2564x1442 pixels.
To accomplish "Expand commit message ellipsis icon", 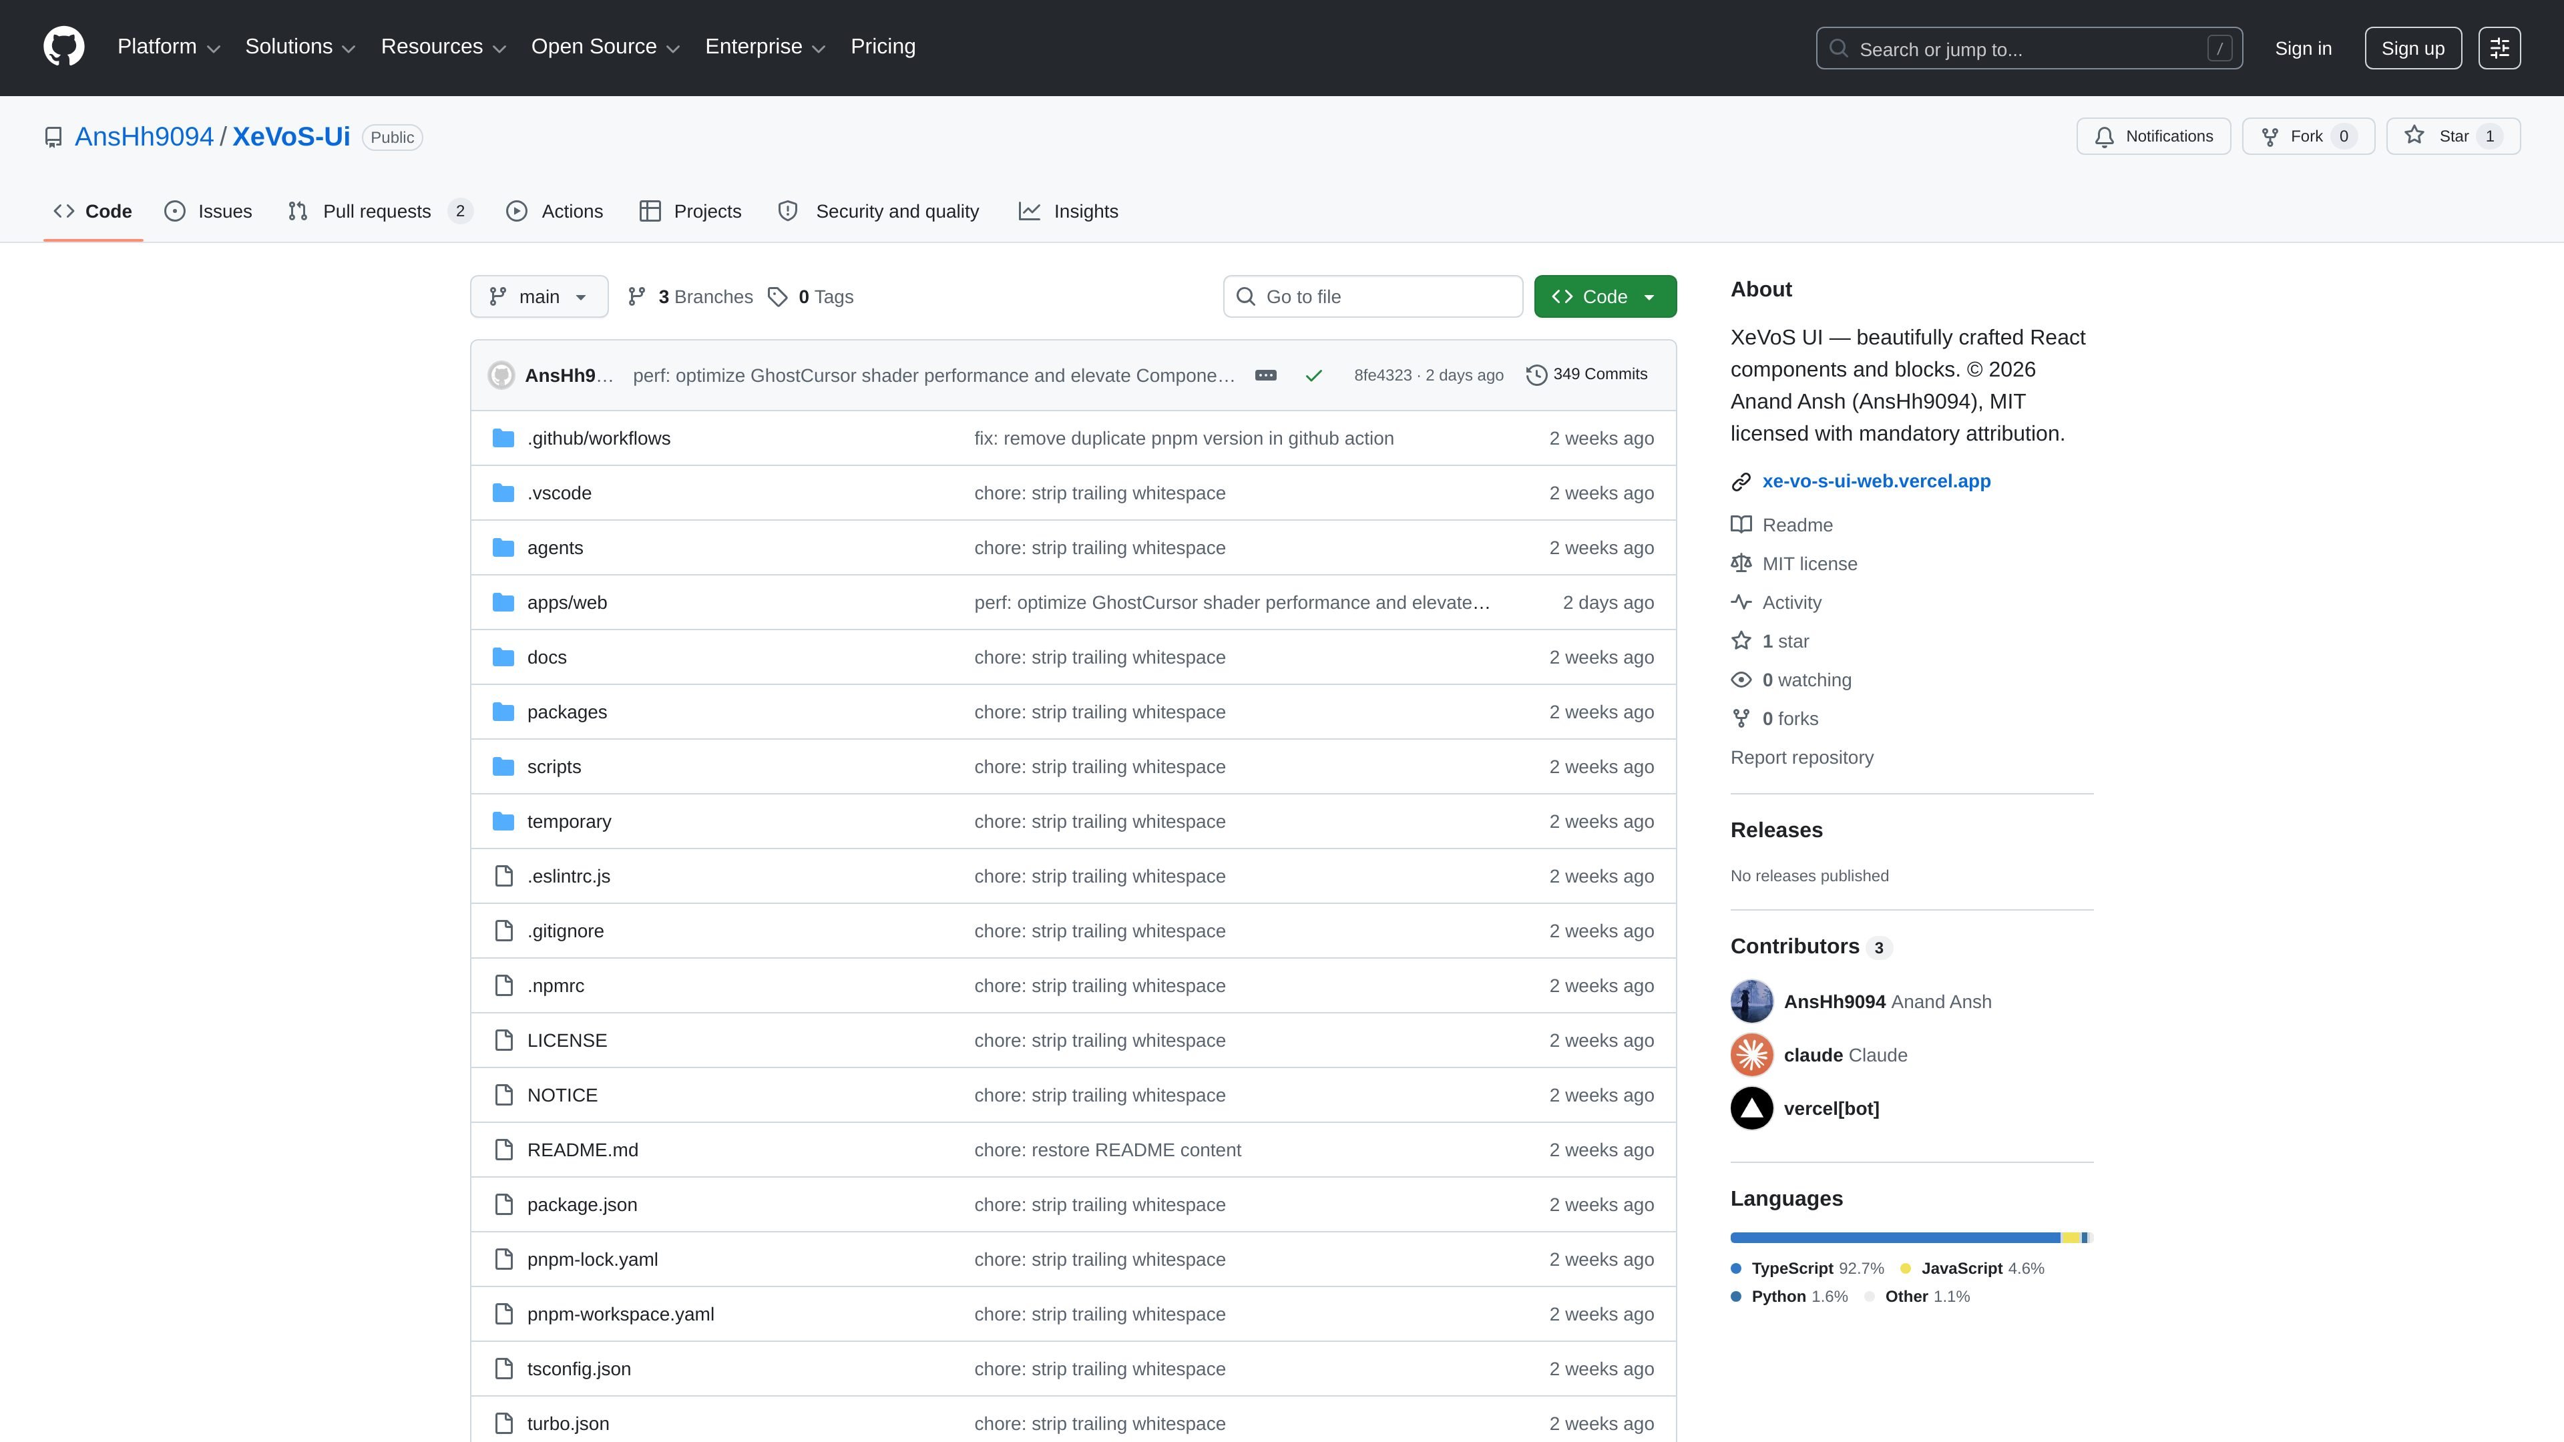I will click(x=1266, y=375).
